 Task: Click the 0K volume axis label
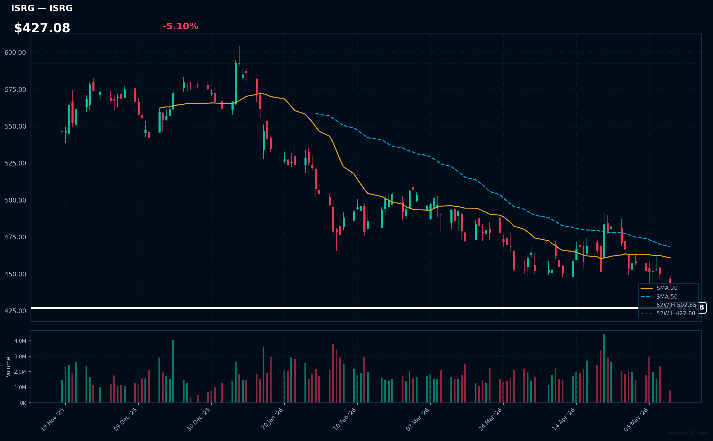23,403
